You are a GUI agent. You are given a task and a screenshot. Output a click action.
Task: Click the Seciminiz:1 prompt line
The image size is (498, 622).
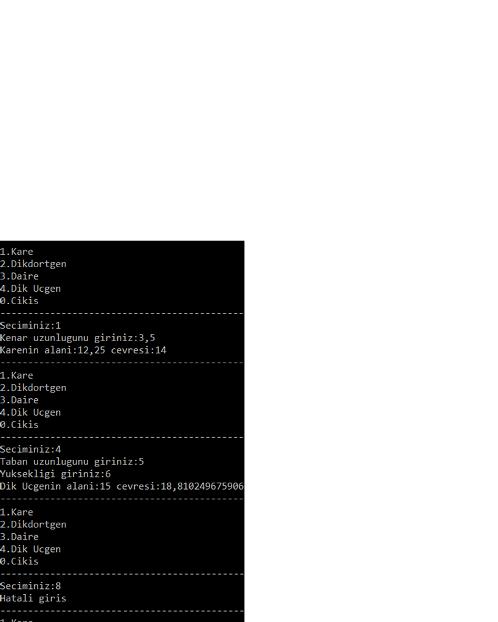[x=30, y=326]
